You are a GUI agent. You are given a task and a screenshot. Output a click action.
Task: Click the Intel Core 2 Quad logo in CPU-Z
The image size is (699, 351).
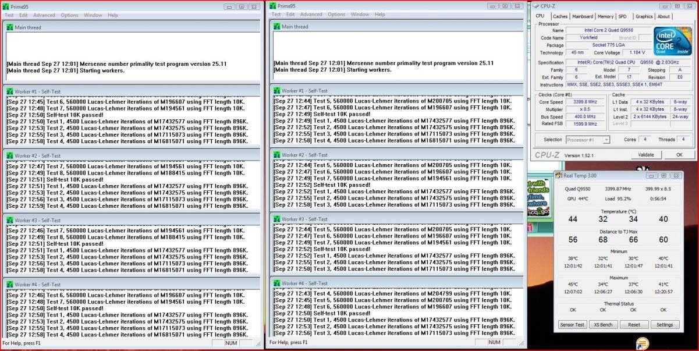pos(672,41)
